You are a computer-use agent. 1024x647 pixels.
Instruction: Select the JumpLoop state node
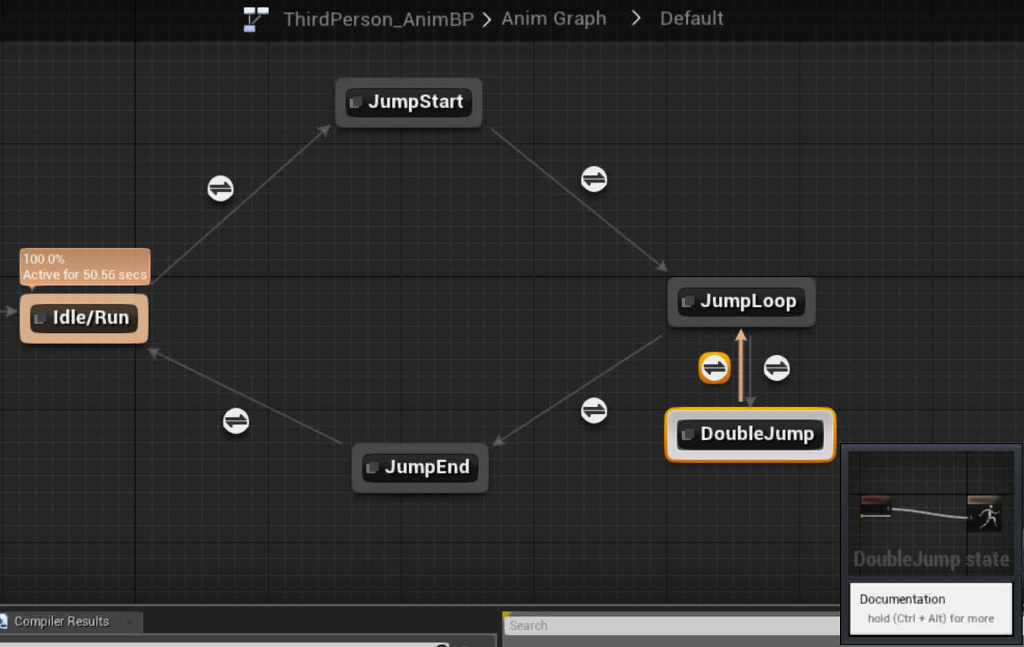[x=741, y=302]
